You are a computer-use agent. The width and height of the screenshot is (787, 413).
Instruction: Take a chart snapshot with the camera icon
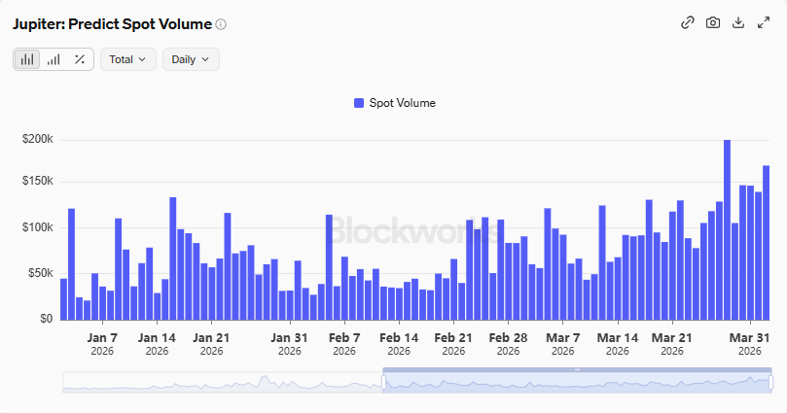pos(712,23)
